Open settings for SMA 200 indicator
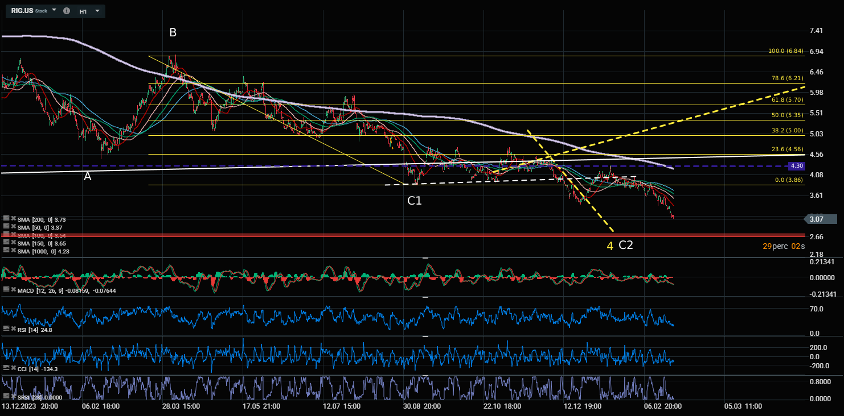The width and height of the screenshot is (844, 416). click(6, 219)
